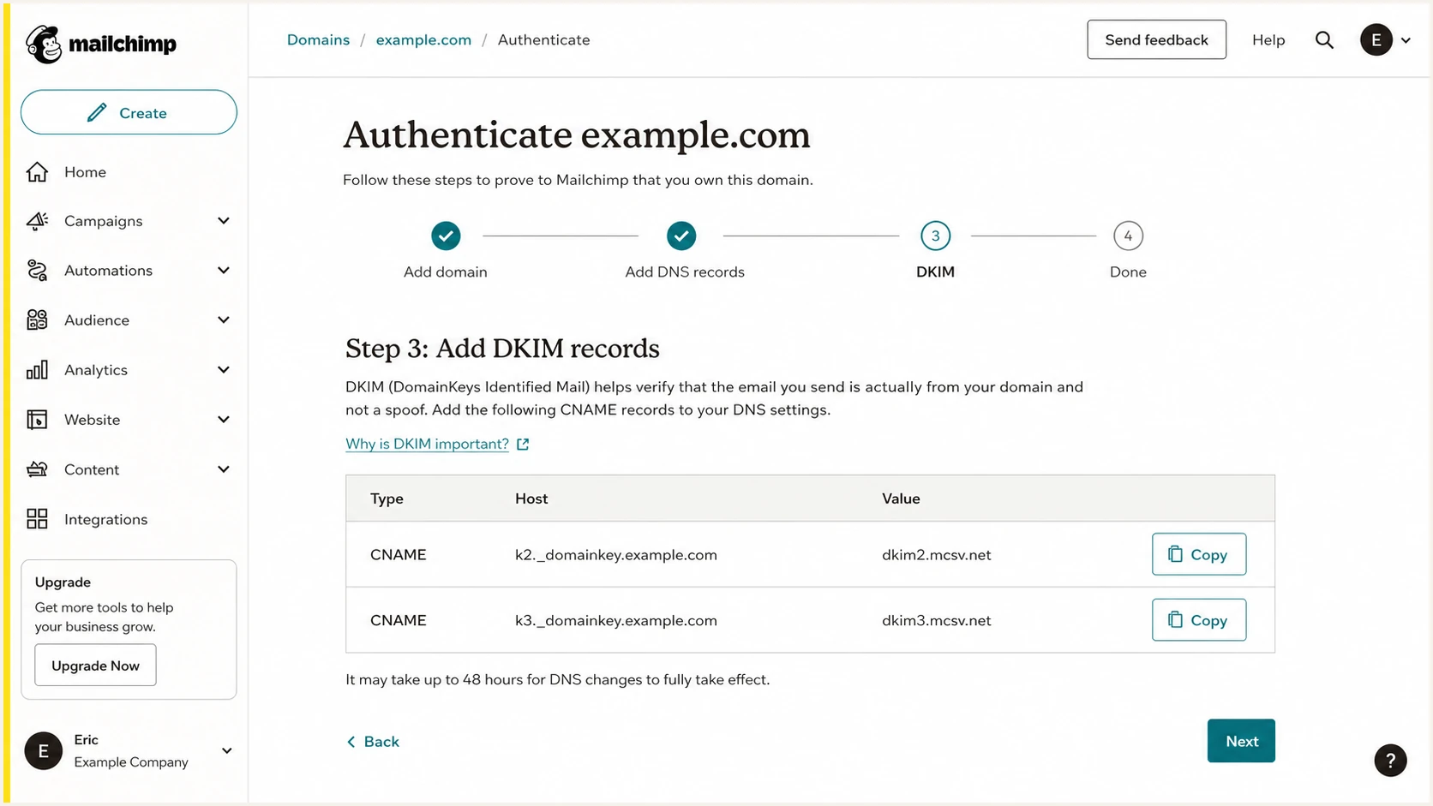This screenshot has width=1433, height=806.
Task: Click the k3._domainkey.example.com host value
Action: (x=616, y=621)
